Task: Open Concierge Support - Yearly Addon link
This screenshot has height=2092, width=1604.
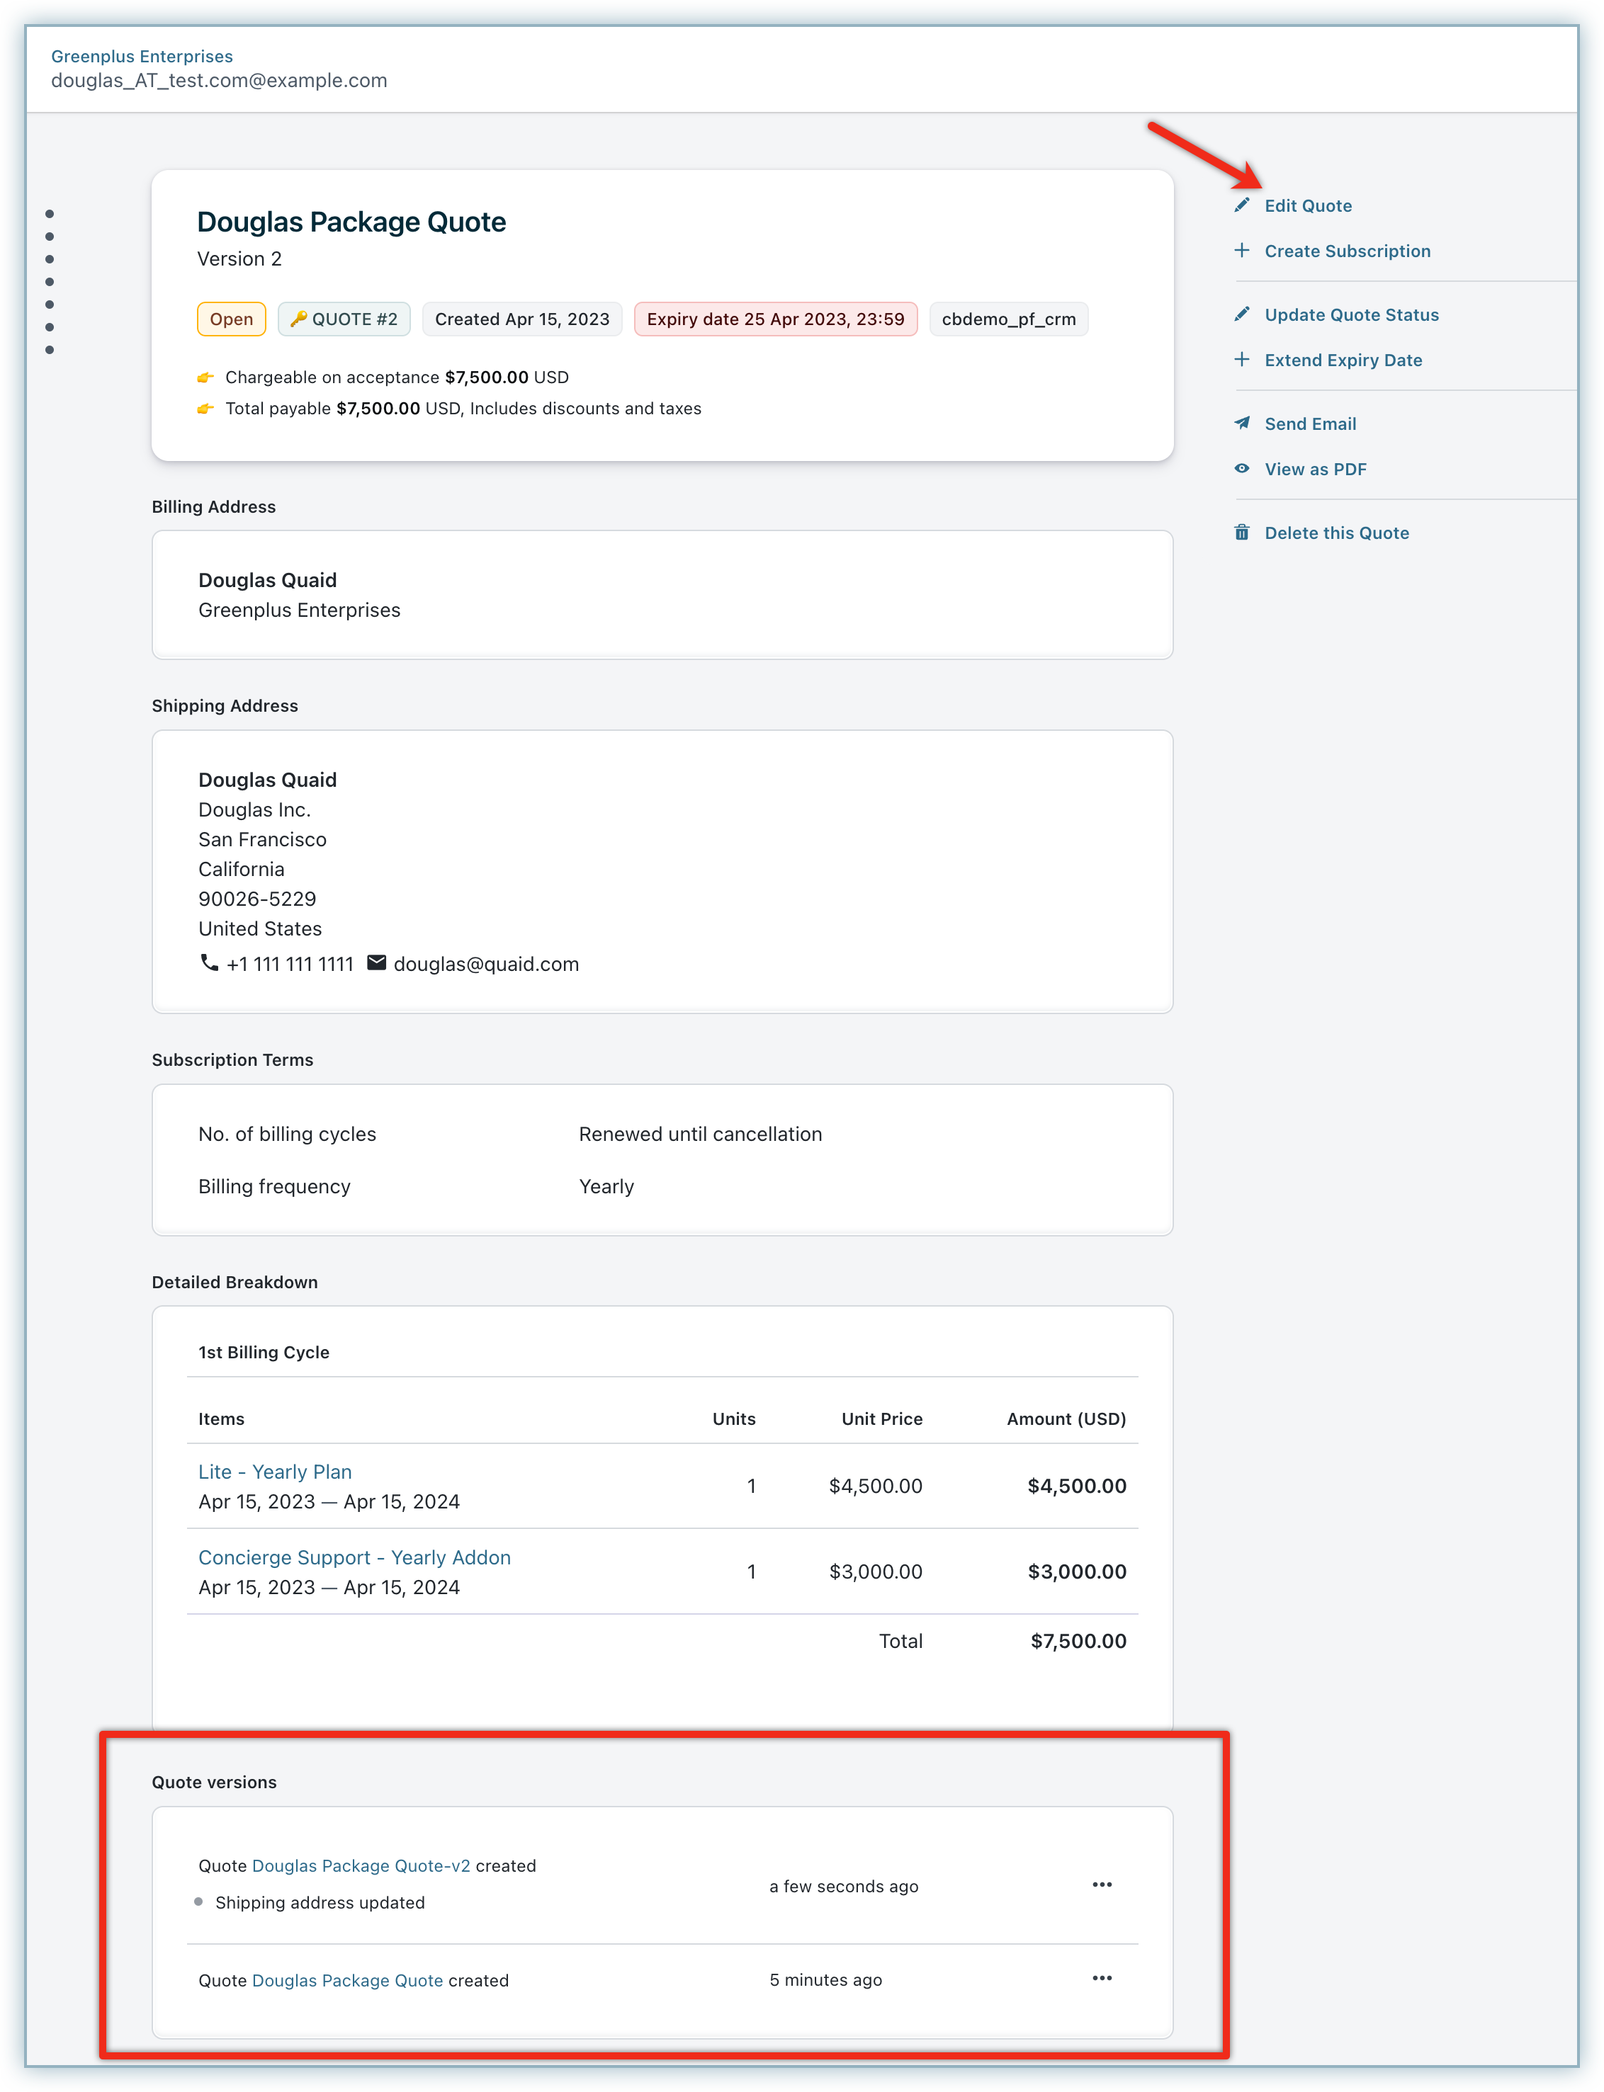Action: [x=354, y=1557]
